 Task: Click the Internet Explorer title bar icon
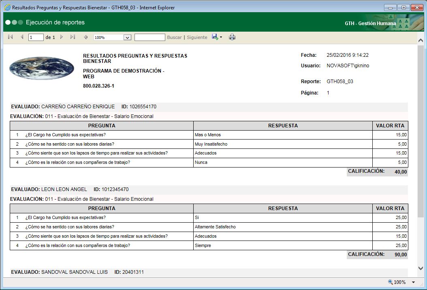coord(7,7)
